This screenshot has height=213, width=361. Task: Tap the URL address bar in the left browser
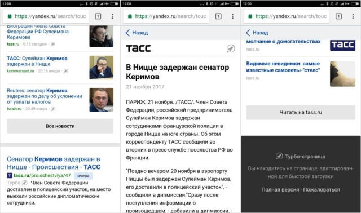pos(46,16)
